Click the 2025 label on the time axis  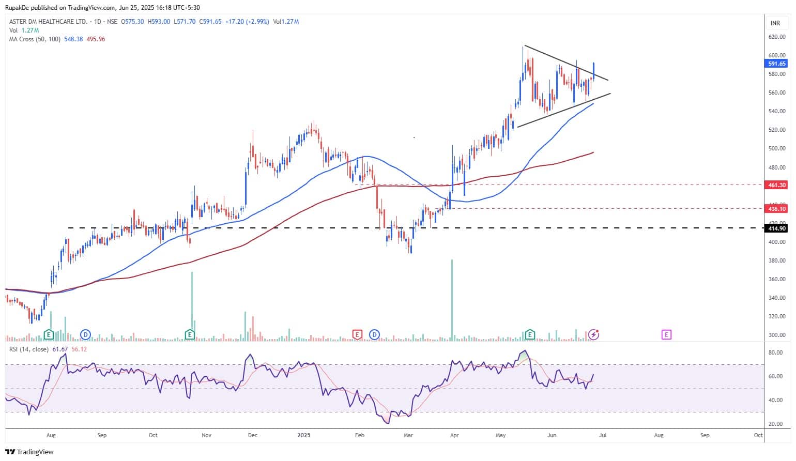[x=304, y=435]
